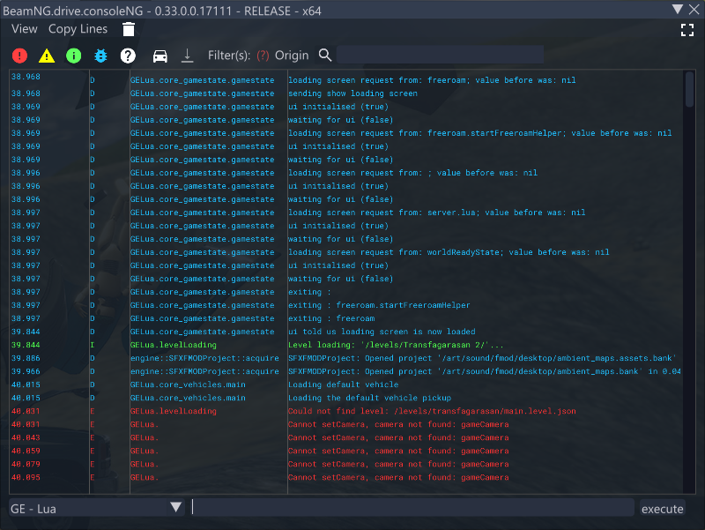
Task: Toggle the green info log filter
Action: click(x=74, y=56)
